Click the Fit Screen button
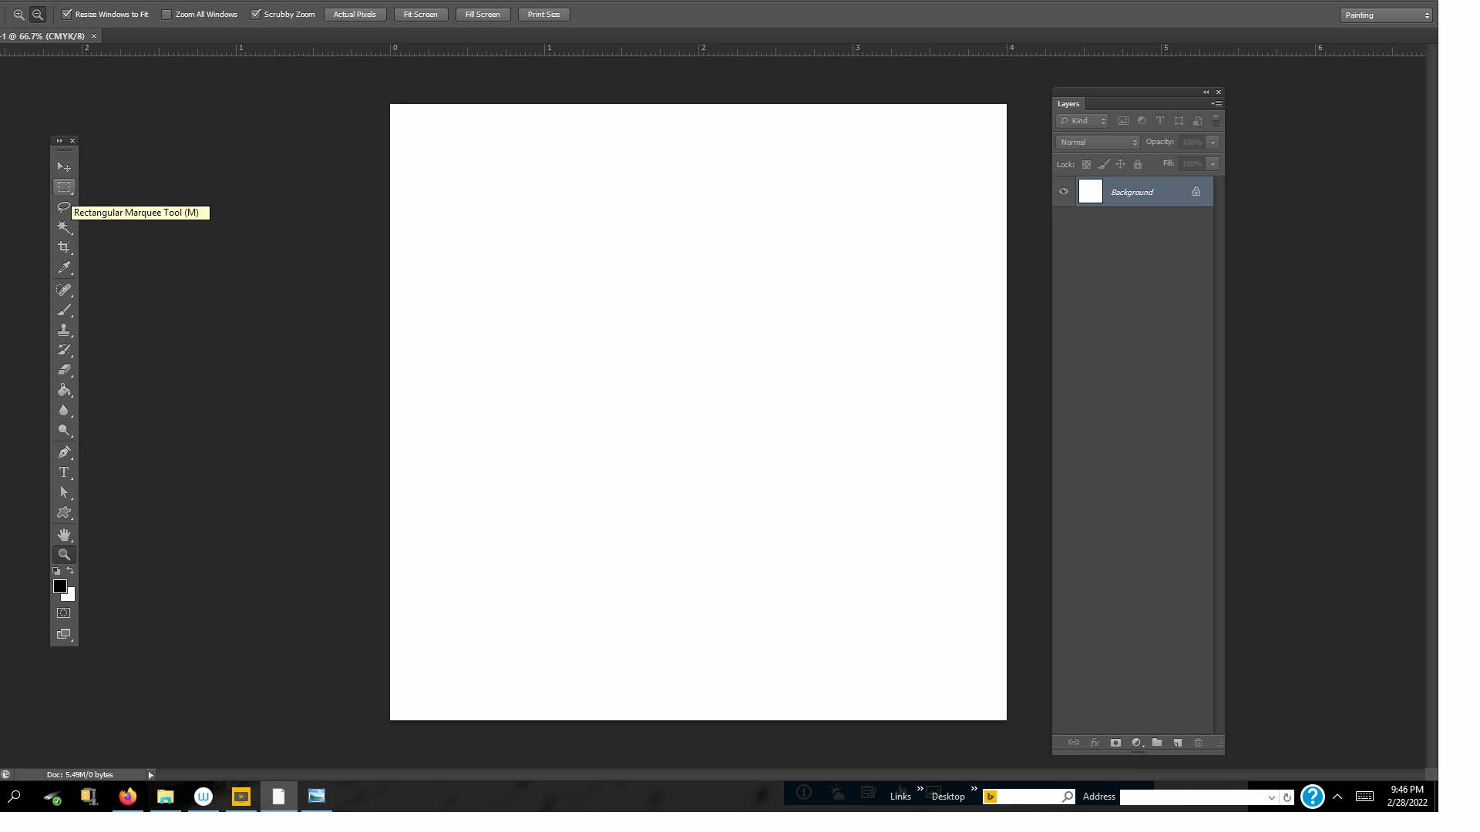This screenshot has height=832, width=1480. [420, 15]
